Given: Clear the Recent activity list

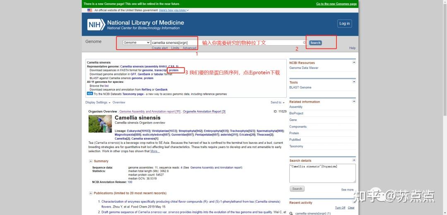Looking at the screenshot, I should 351,208.
